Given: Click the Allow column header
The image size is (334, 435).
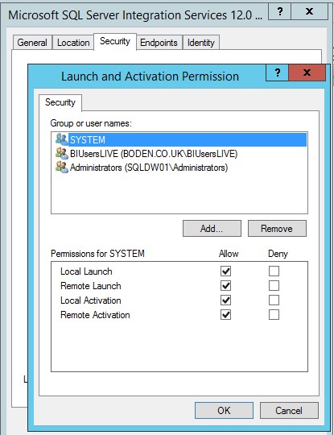Looking at the screenshot, I should pyautogui.click(x=229, y=254).
